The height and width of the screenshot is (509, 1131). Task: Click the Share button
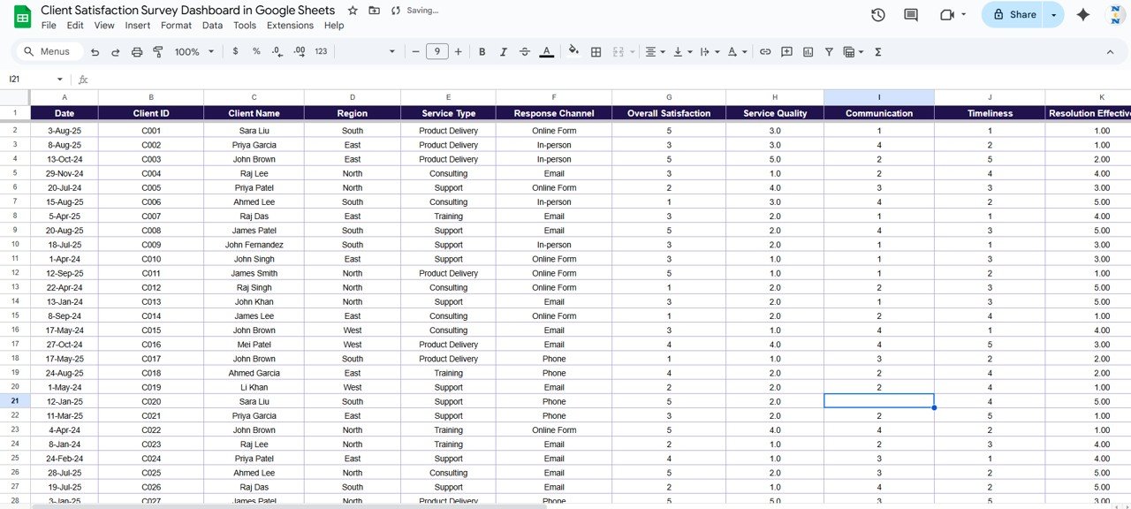(x=1013, y=15)
